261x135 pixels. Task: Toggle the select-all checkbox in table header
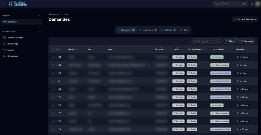pos(53,49)
